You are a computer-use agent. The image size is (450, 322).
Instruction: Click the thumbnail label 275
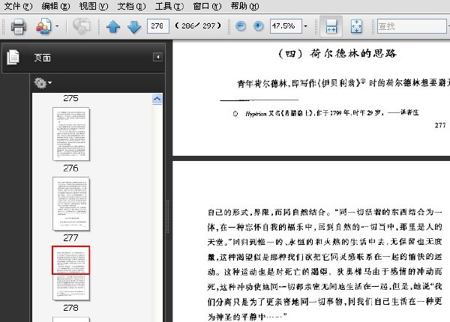tap(70, 98)
